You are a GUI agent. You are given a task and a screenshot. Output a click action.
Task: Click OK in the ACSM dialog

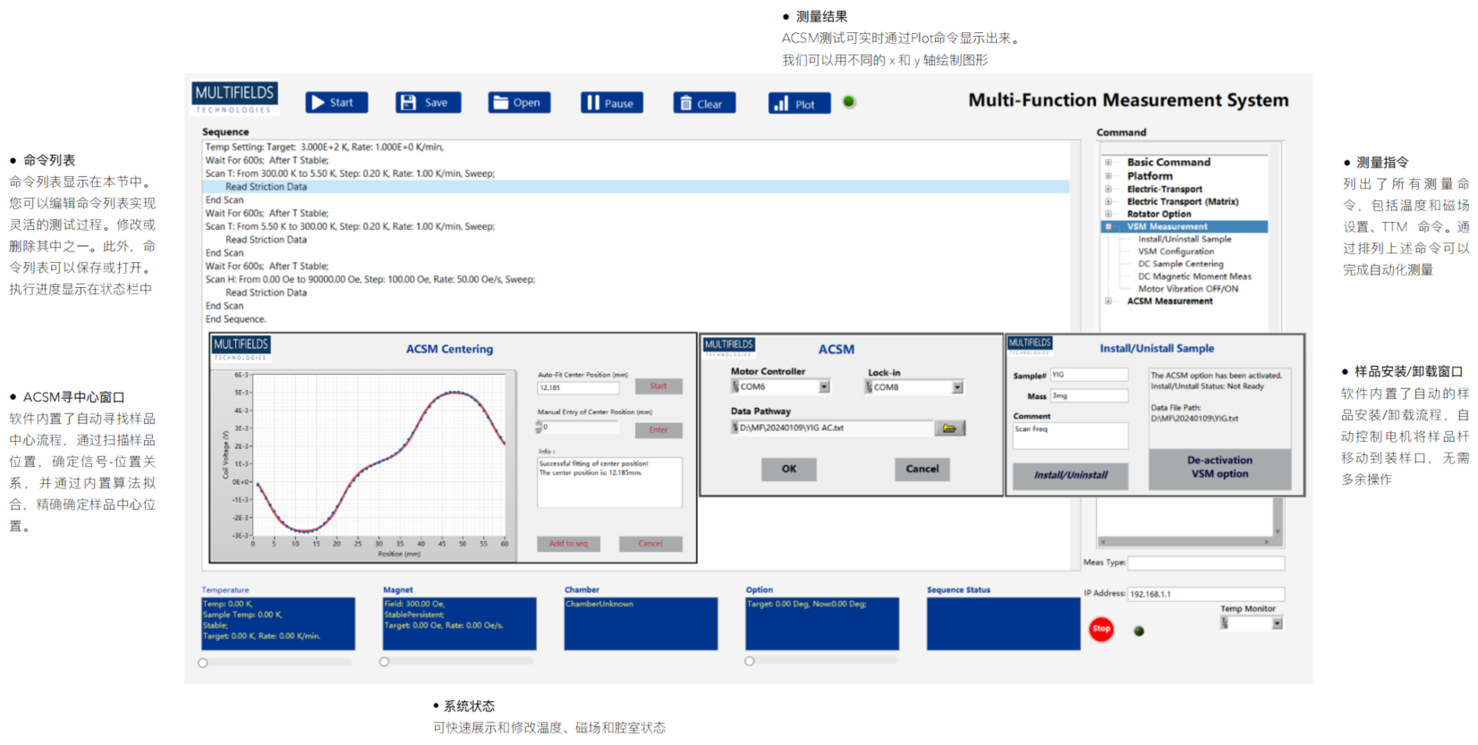788,469
